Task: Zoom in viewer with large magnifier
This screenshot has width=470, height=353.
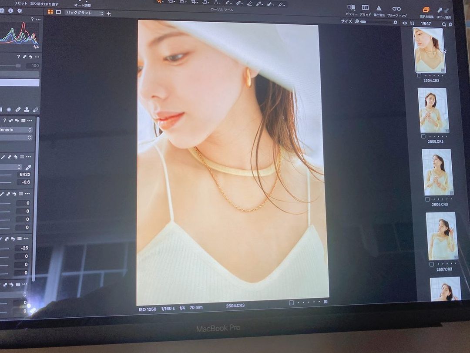Action: coord(395,23)
